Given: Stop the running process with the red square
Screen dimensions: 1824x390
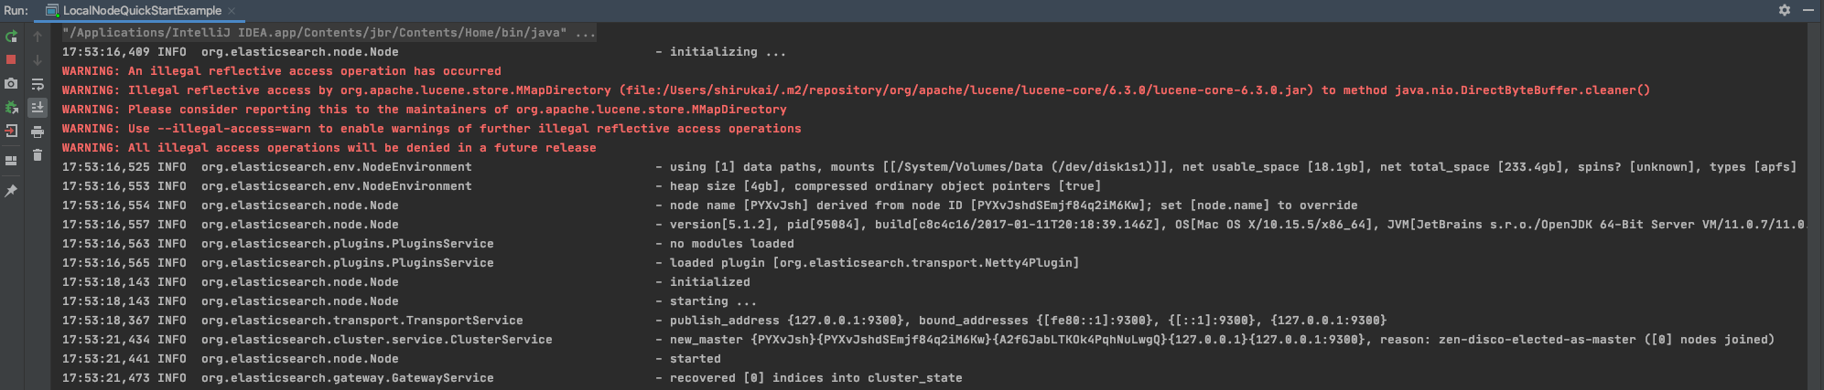Looking at the screenshot, I should click(x=11, y=59).
